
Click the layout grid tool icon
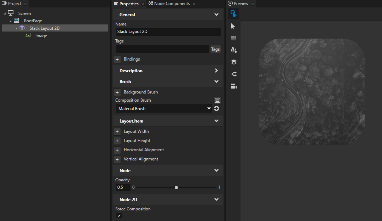pyautogui.click(x=233, y=38)
